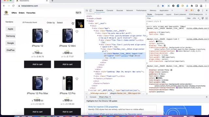Open DevTools settings gear
The height and width of the screenshot is (117, 209).
click(199, 10)
